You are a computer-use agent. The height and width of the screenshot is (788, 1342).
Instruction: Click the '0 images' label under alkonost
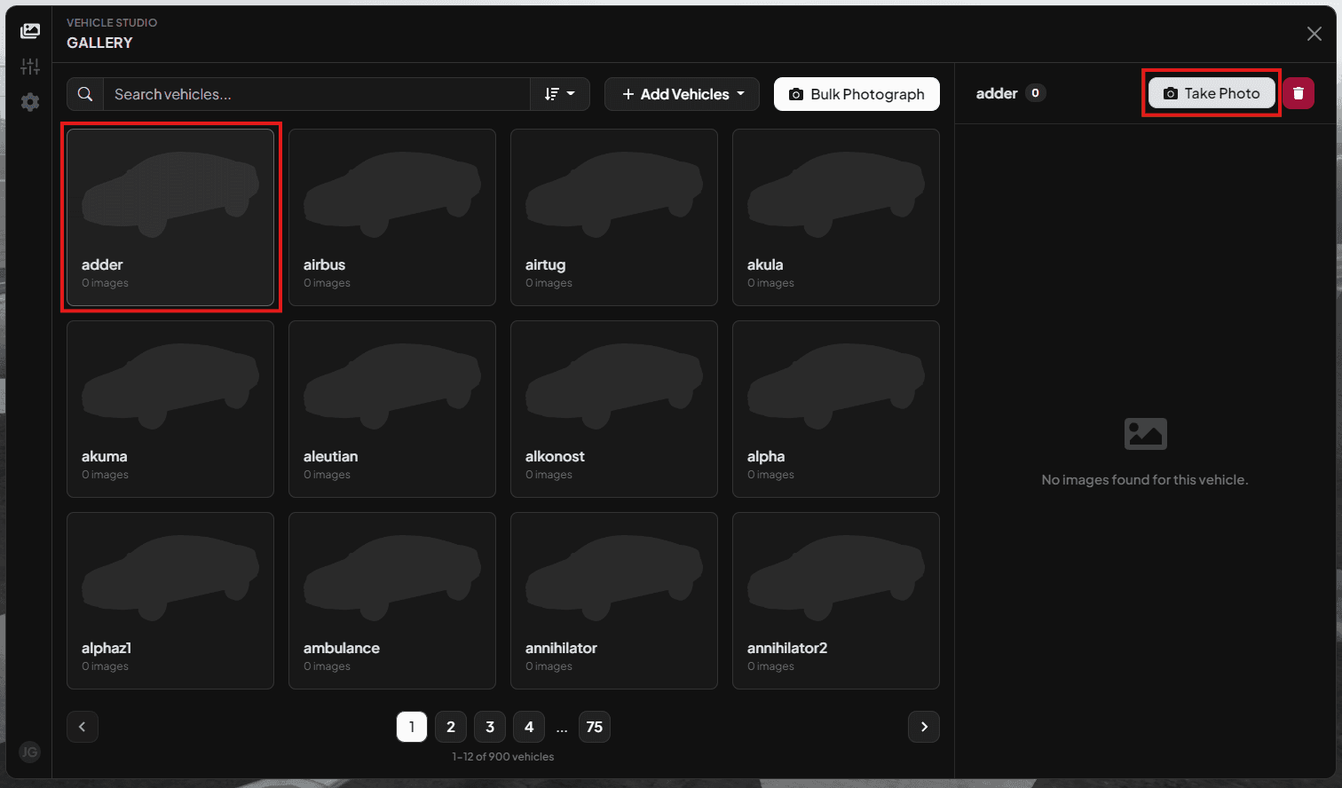point(549,475)
